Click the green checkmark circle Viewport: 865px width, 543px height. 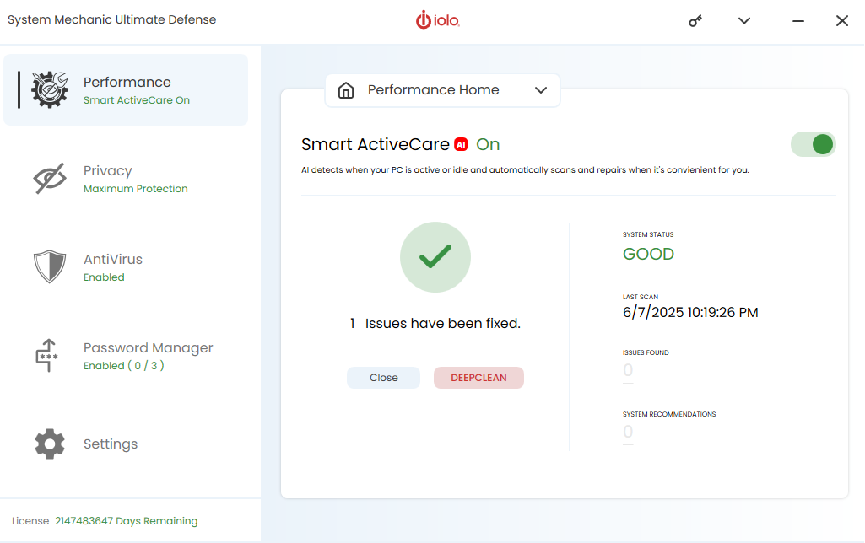click(x=435, y=257)
